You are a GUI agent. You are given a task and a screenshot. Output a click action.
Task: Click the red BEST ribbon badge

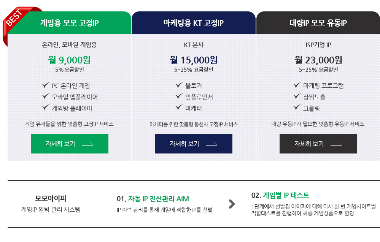click(14, 19)
